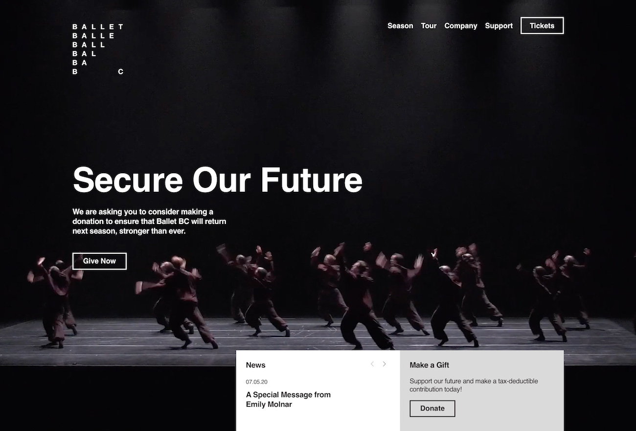Click the News heading

(255, 365)
